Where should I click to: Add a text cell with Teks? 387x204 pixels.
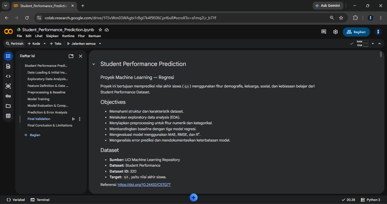56,44
